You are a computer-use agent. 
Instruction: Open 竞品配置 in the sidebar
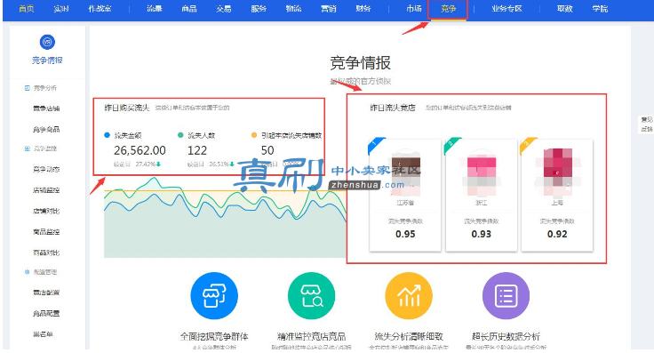[x=46, y=313]
